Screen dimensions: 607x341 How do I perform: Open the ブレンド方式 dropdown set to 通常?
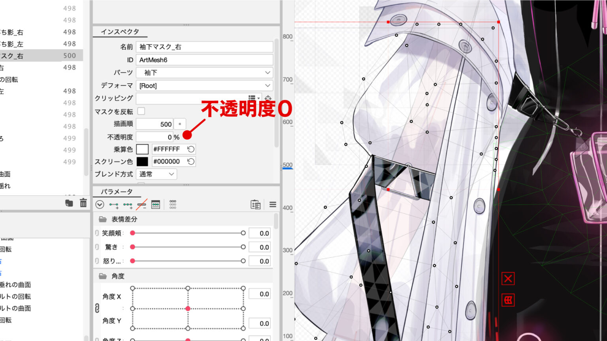[x=156, y=174]
